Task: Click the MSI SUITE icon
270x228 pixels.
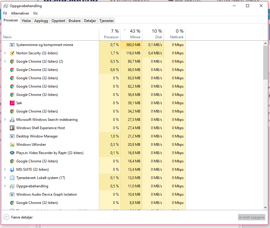Action: click(x=12, y=170)
